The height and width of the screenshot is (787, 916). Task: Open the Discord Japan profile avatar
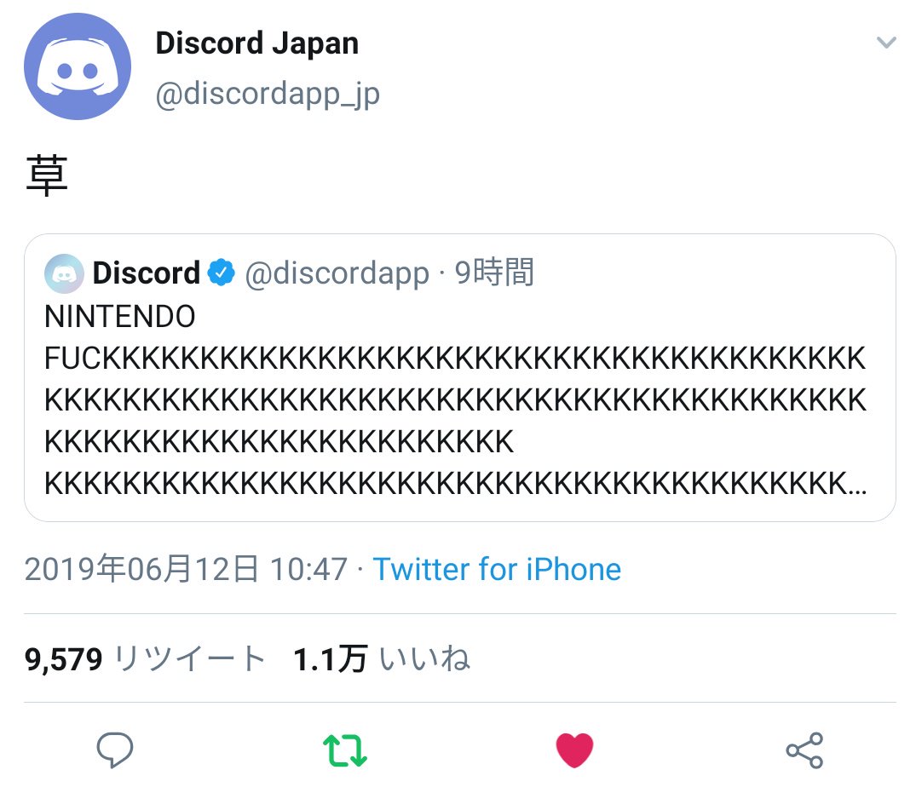(x=77, y=66)
